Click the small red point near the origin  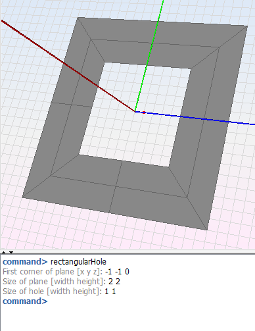144,113
